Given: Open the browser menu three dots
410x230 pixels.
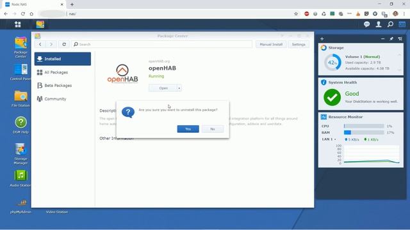Looking at the screenshot, I should [x=404, y=14].
